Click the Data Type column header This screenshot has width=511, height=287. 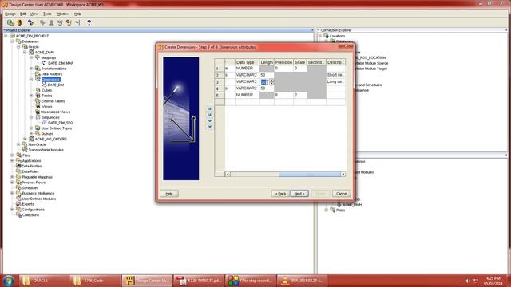point(247,62)
